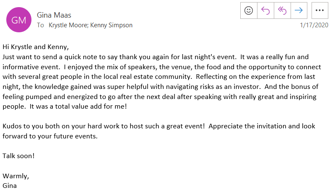The width and height of the screenshot is (330, 190).
Task: Forward this email with the blue arrow
Action: point(299,10)
